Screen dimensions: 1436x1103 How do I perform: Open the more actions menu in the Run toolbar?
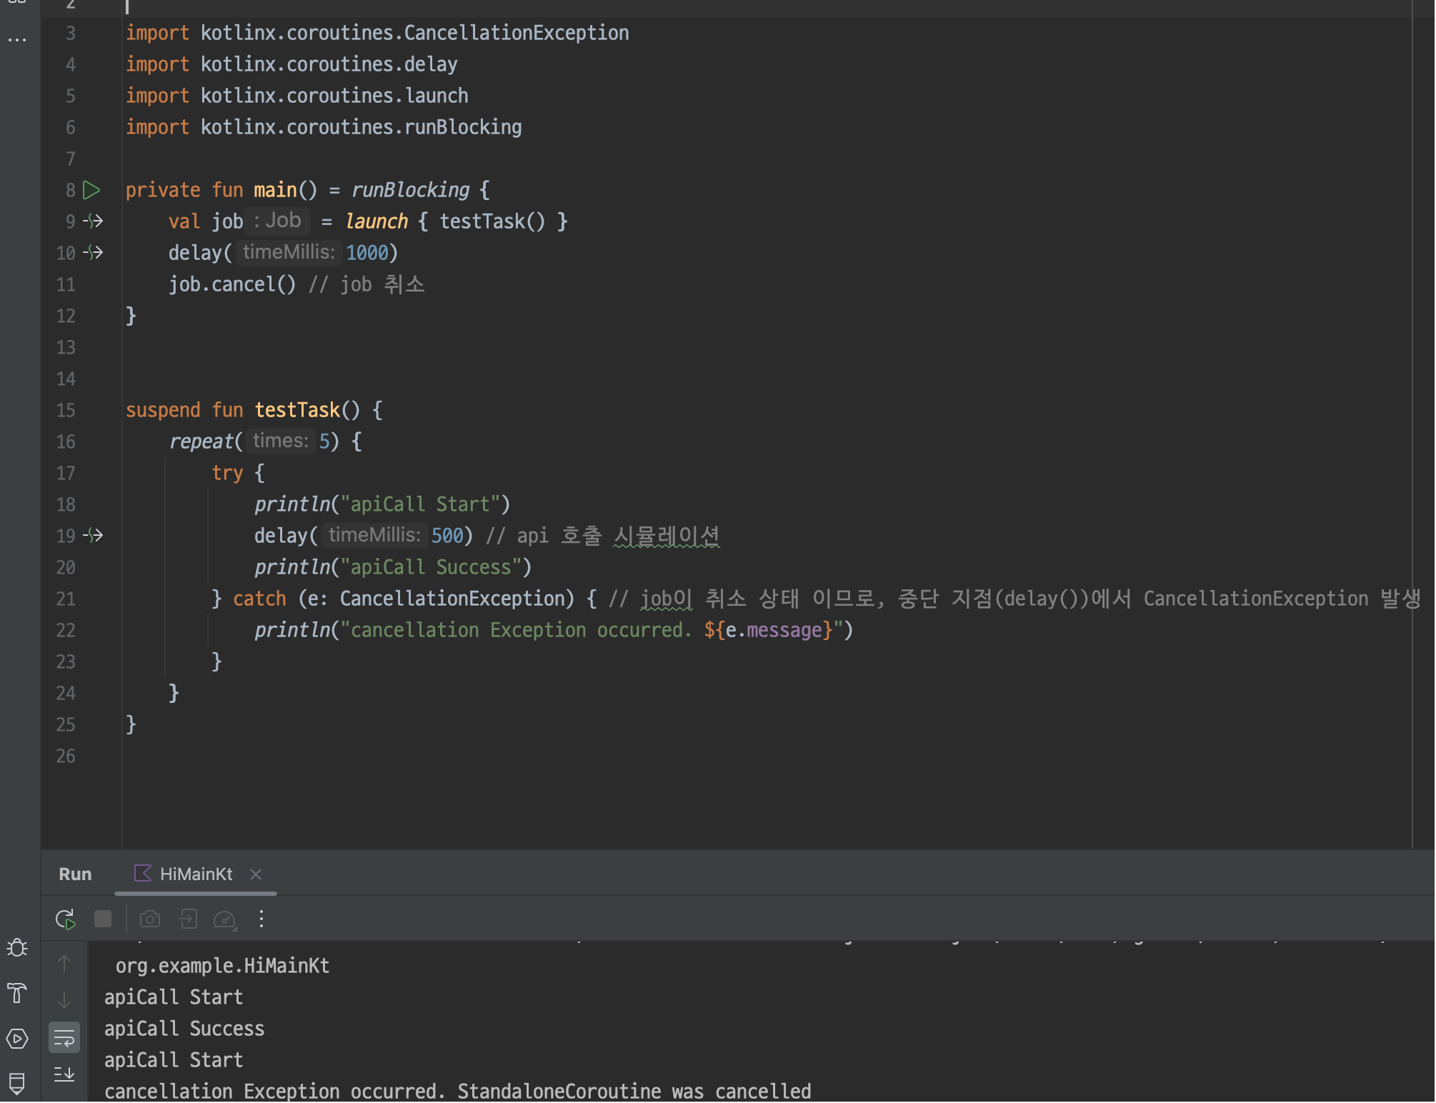[261, 919]
